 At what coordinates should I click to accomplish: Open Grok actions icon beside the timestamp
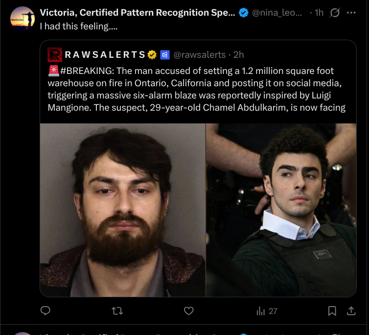[x=335, y=13]
